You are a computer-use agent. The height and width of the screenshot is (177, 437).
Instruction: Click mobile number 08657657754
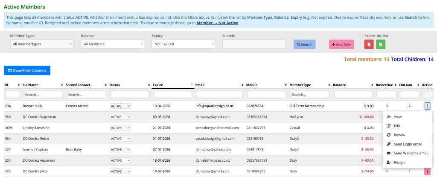[256, 160]
